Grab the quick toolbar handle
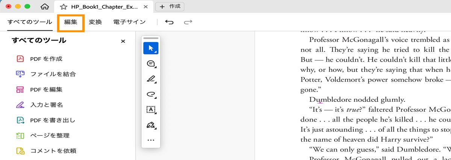 point(151,38)
